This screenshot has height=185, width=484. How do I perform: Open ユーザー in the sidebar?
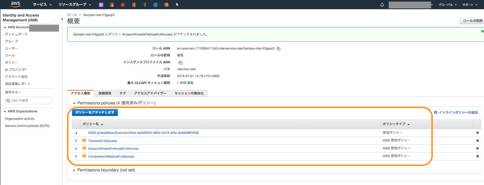[x=11, y=49]
